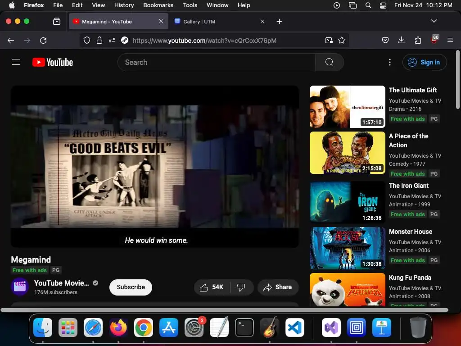Open Finder from the dock
Viewport: 461px width, 346px height.
43,328
